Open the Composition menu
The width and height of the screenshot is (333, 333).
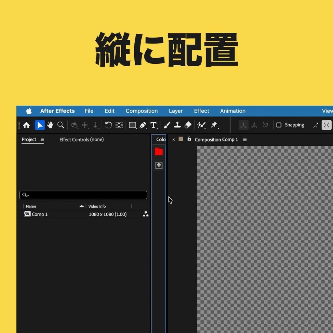click(141, 111)
